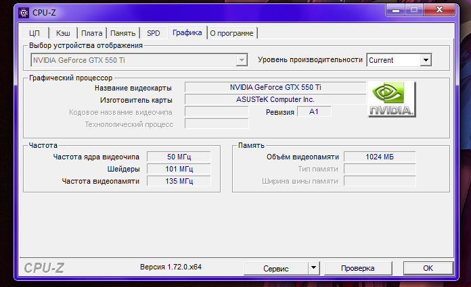The width and height of the screenshot is (471, 287).
Task: Click the Сервис dropdown arrow
Action: [313, 267]
